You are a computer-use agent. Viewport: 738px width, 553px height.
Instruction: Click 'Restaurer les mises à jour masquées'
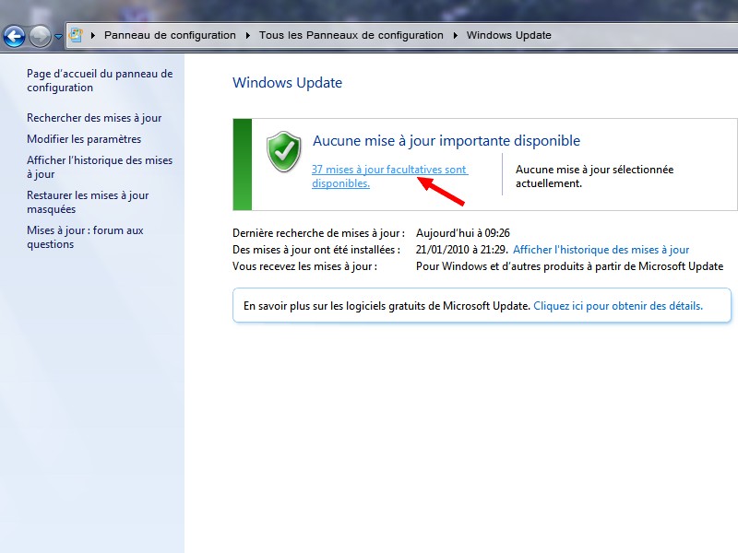[x=88, y=202]
